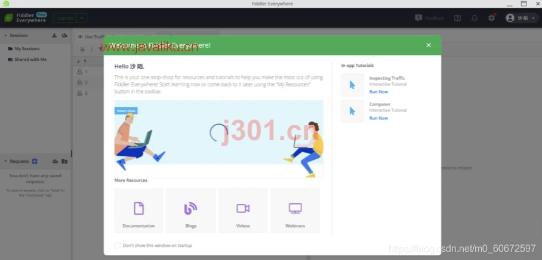The image size is (542, 260).
Task: Open the Webinars resource card
Action: click(295, 211)
